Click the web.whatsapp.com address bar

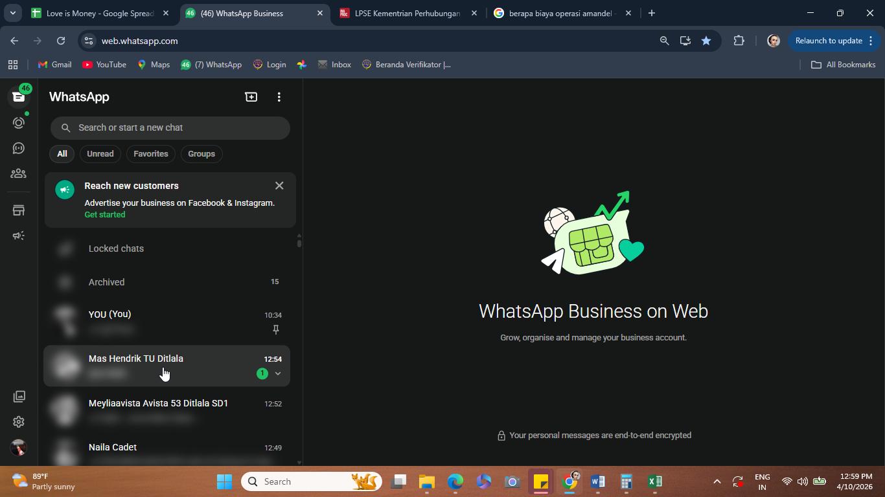tap(376, 41)
